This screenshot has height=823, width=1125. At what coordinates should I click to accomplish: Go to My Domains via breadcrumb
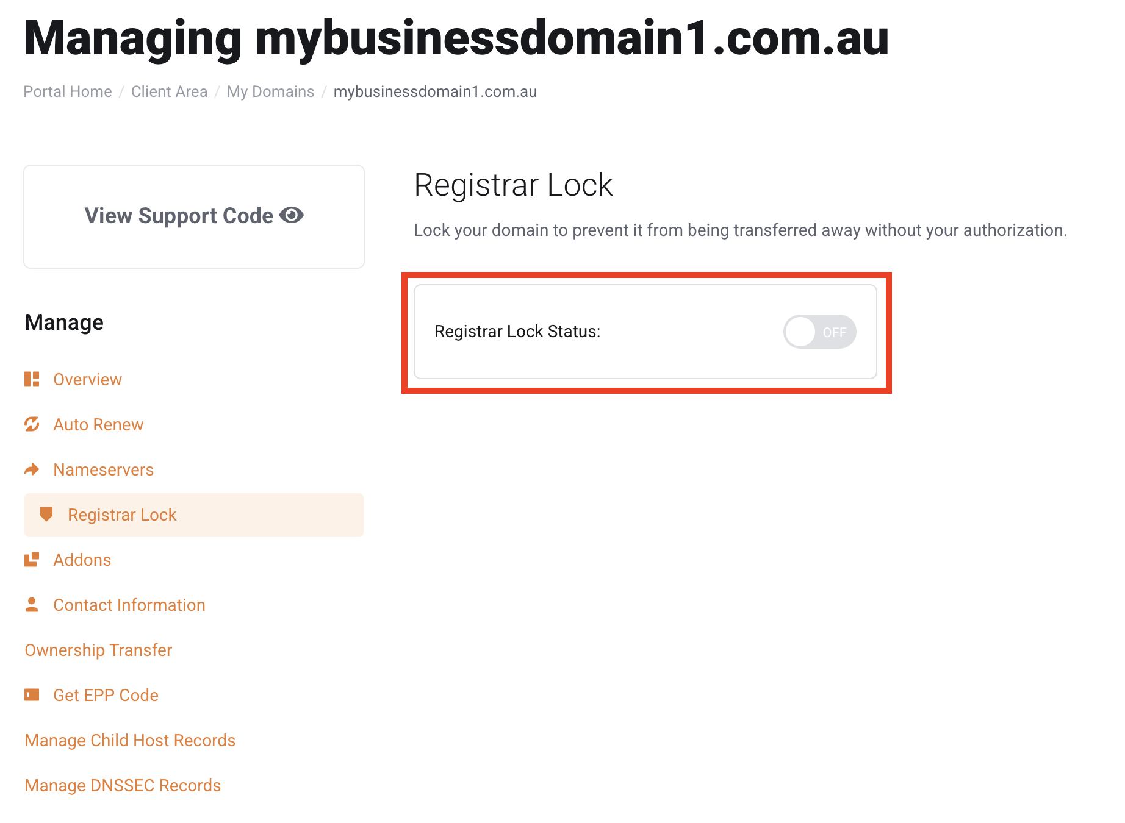(x=270, y=91)
